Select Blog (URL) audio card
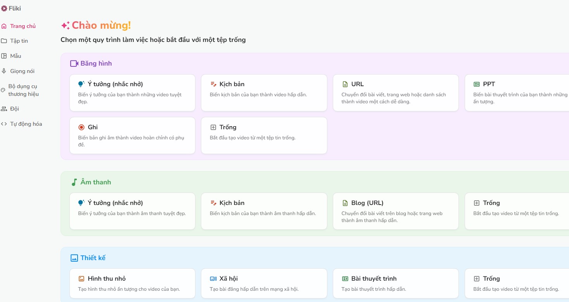 tap(396, 211)
